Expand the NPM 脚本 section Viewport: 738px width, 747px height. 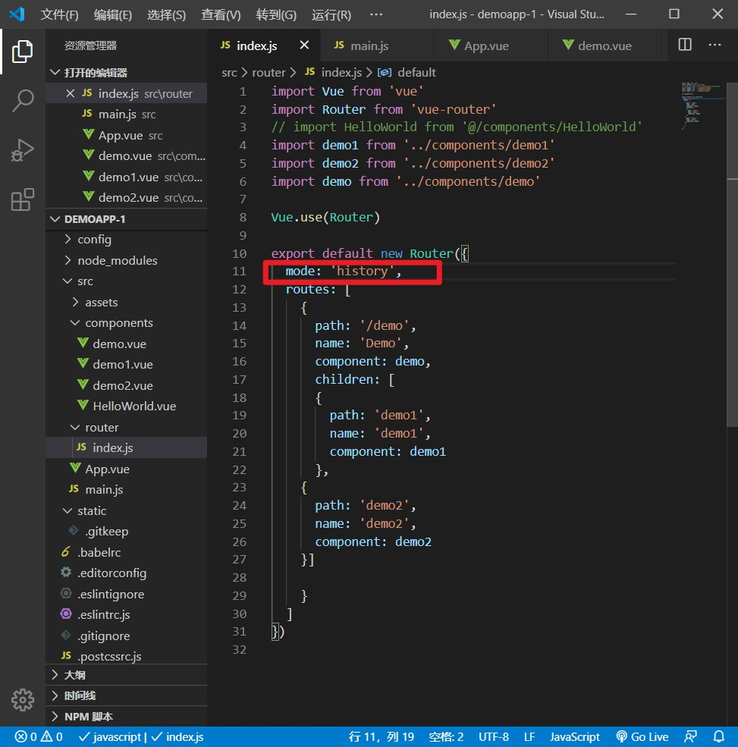click(88, 716)
